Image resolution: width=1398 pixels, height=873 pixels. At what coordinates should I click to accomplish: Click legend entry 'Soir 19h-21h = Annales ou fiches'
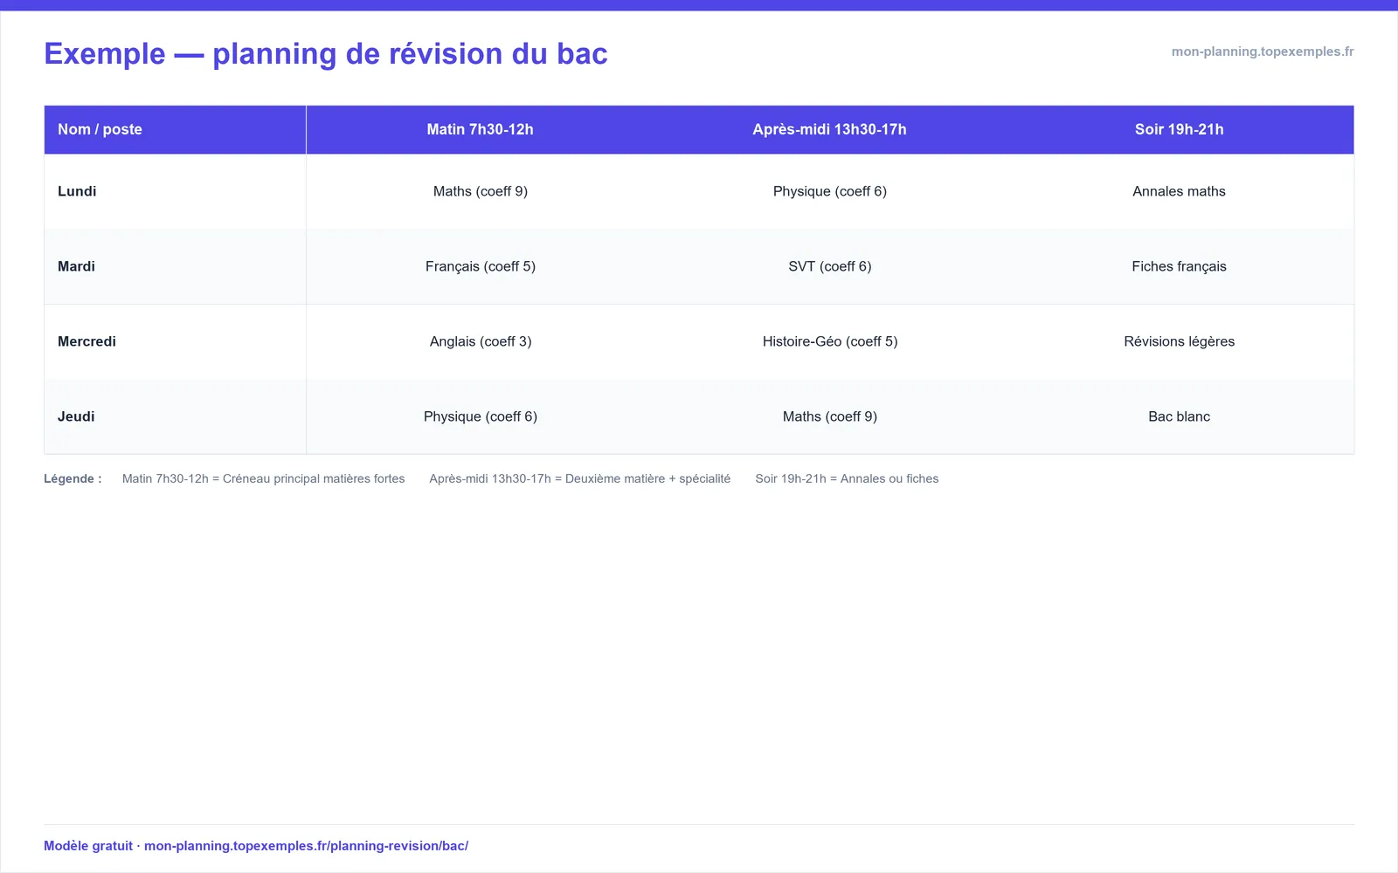[847, 478]
